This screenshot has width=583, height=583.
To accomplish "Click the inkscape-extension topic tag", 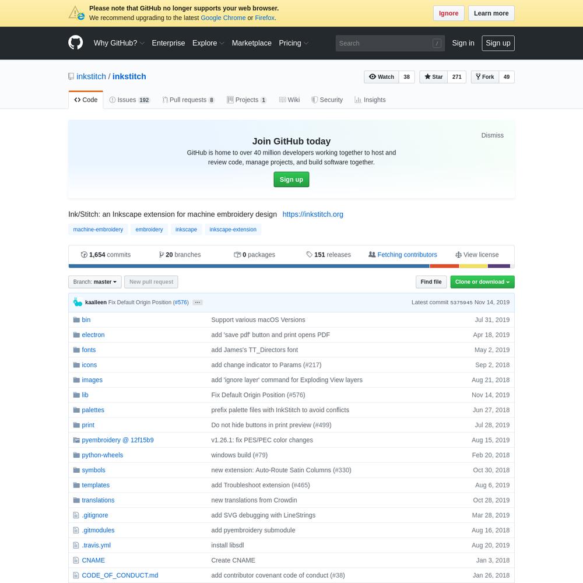I will tap(233, 229).
